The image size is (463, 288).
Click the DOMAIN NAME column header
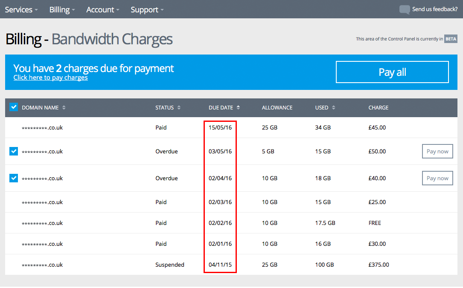tap(40, 108)
